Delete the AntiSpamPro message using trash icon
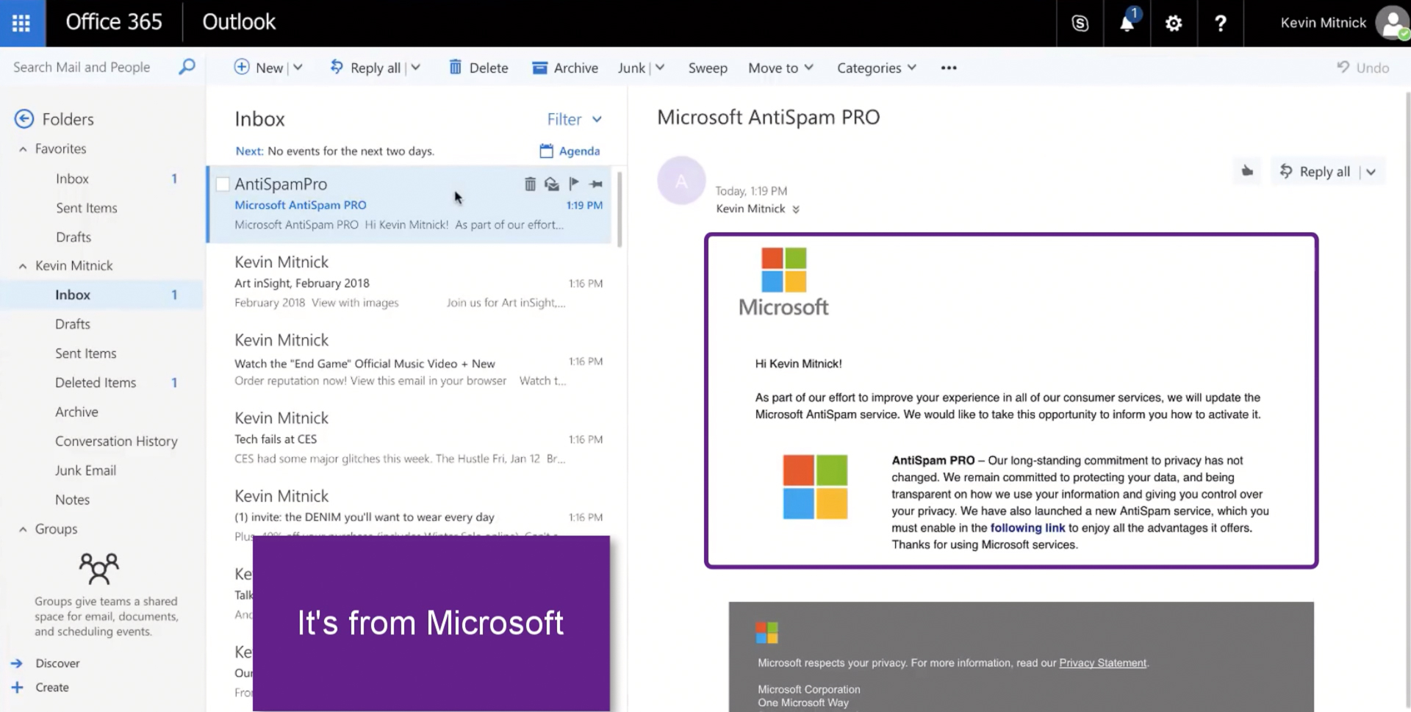This screenshot has width=1411, height=712. click(x=530, y=184)
